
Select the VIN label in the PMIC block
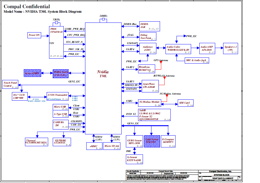pos(52,43)
